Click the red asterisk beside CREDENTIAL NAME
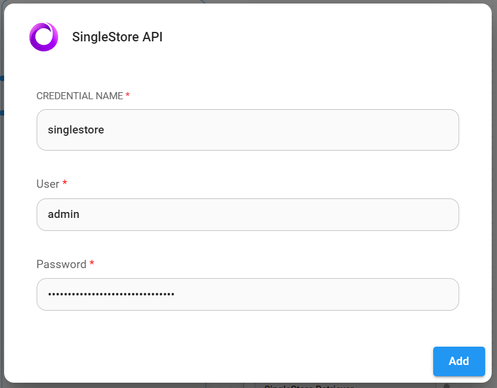497x388 pixels. pyautogui.click(x=128, y=96)
